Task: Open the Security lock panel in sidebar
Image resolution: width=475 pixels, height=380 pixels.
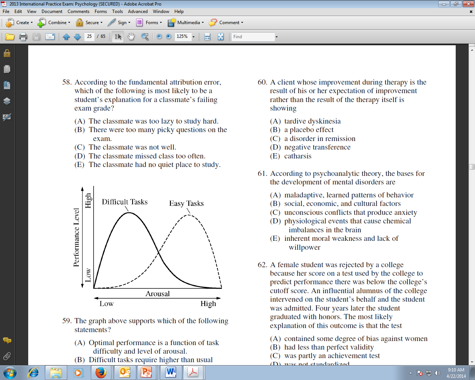Action: [x=7, y=53]
